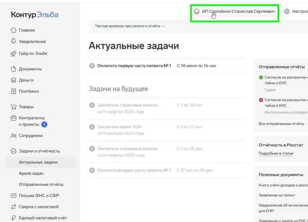Open Книга учёта доходов document
The width and height of the screenshot is (308, 222).
[x=283, y=185]
